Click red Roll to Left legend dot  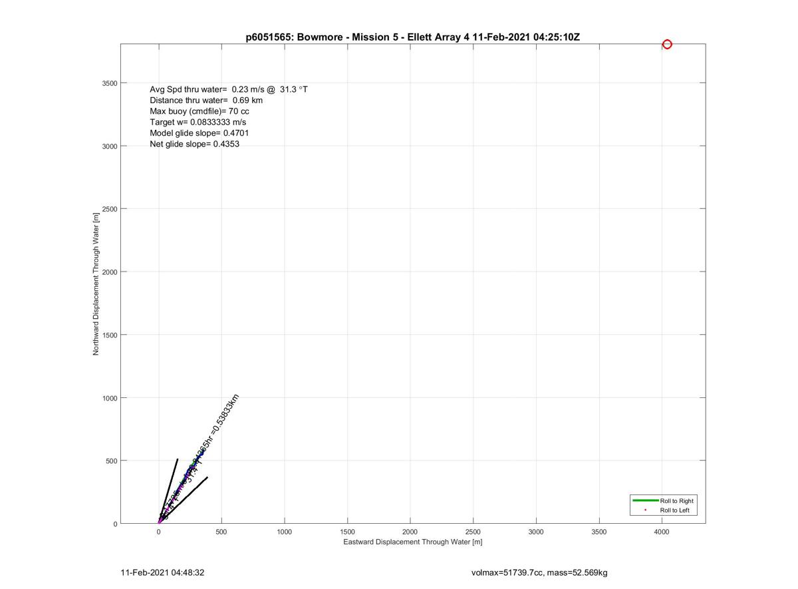point(645,510)
